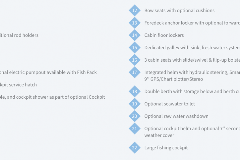Click the number 21 diamond icon
240x160 pixels.
click(134, 129)
